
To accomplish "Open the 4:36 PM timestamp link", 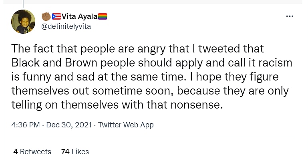I will pyautogui.click(x=26, y=125).
